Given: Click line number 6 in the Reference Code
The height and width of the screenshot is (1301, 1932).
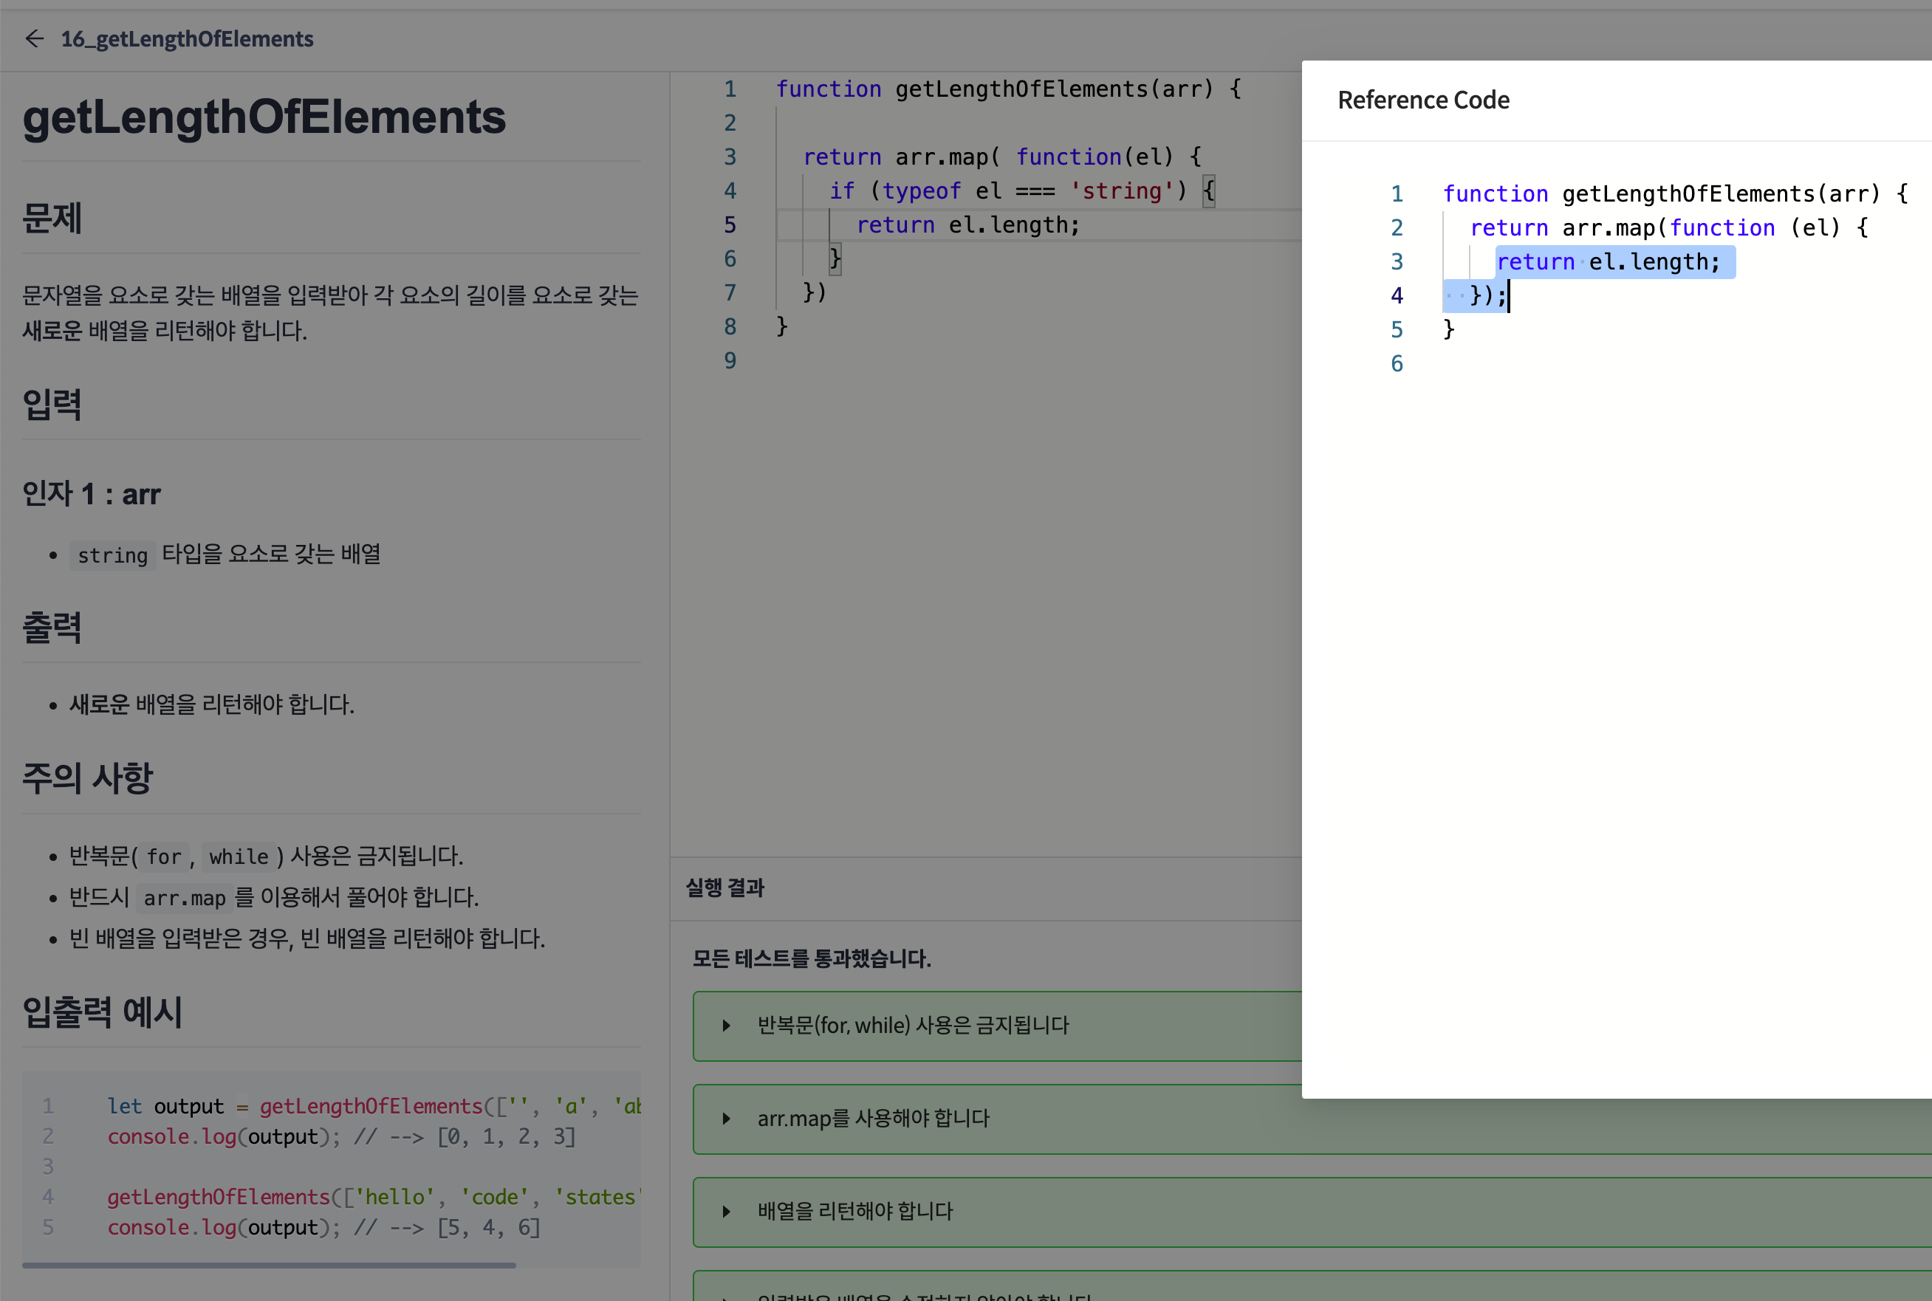Looking at the screenshot, I should pos(1397,363).
